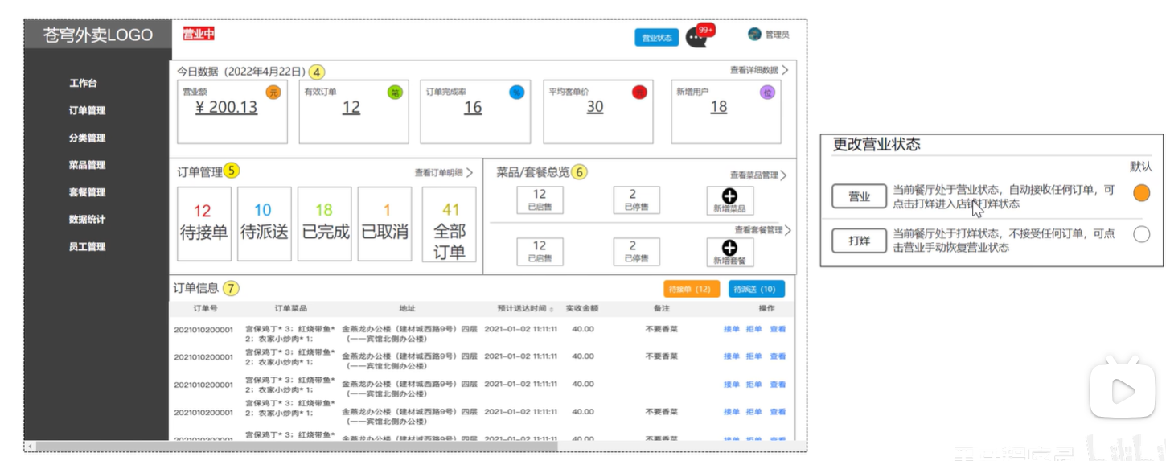
Task: Open the chat message notifications icon
Action: coord(696,38)
